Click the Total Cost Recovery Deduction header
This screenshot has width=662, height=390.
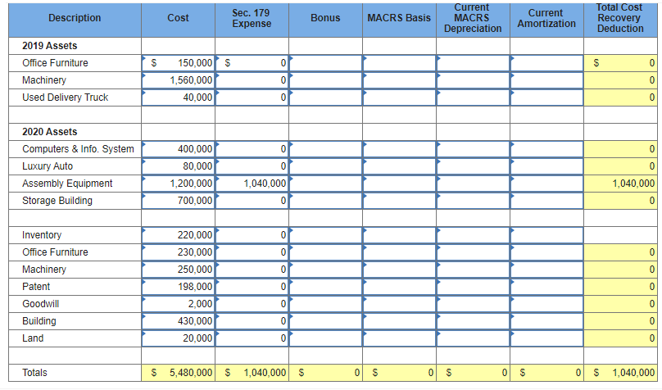pyautogui.click(x=620, y=18)
